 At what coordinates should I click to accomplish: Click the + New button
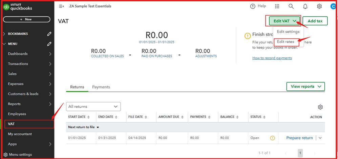click(26, 19)
